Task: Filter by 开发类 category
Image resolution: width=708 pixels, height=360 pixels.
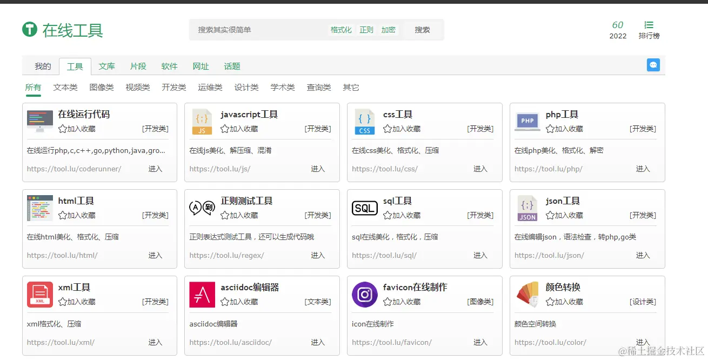Action: click(174, 88)
